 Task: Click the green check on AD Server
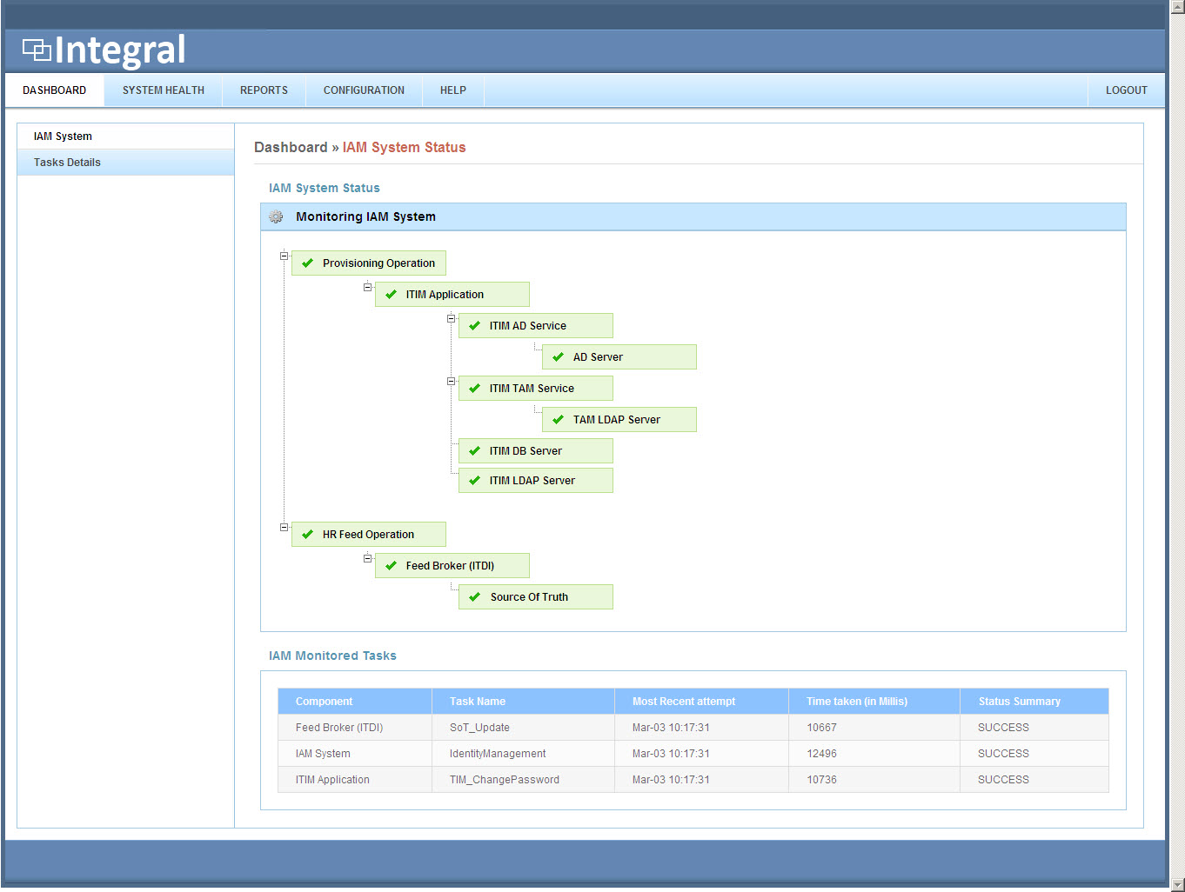coord(558,357)
